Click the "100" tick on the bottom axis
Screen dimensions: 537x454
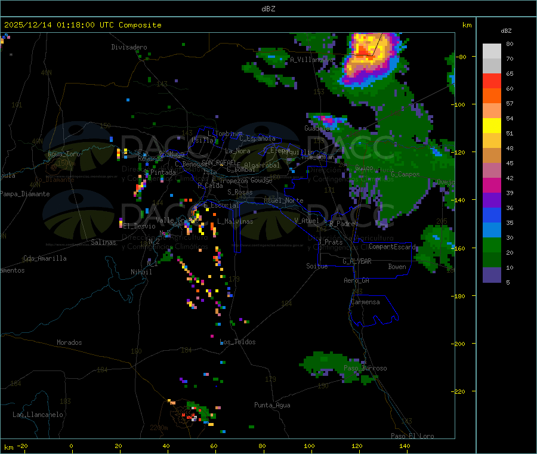point(309,446)
